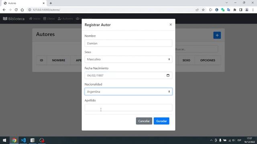The width and height of the screenshot is (257, 144).
Task: Click the SEXO column header
Action: [186, 60]
